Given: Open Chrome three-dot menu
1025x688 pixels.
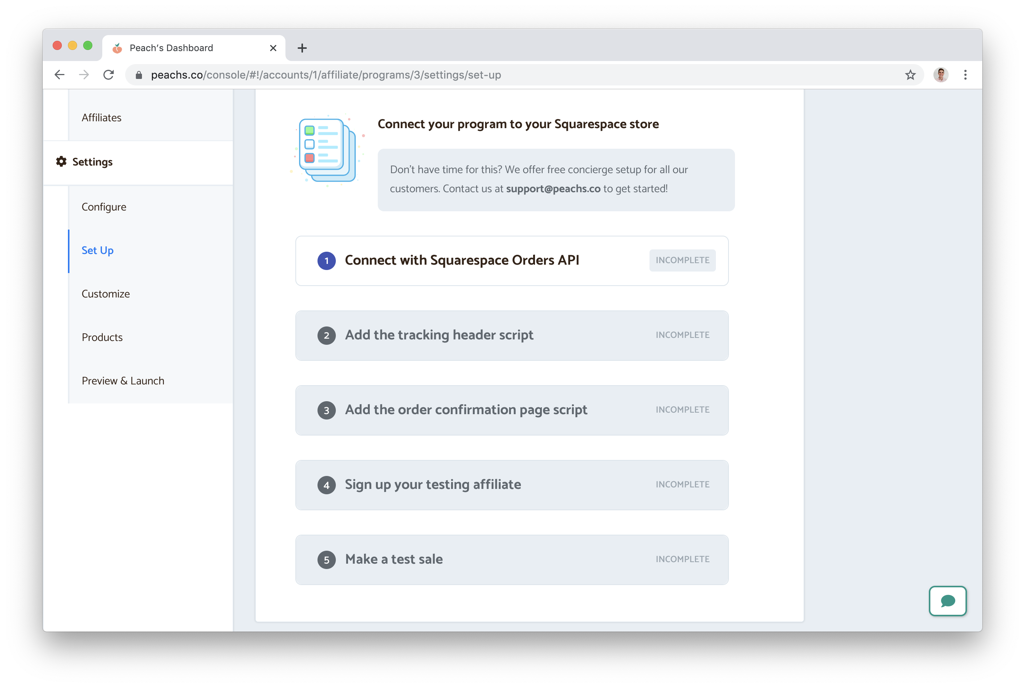Looking at the screenshot, I should (965, 75).
